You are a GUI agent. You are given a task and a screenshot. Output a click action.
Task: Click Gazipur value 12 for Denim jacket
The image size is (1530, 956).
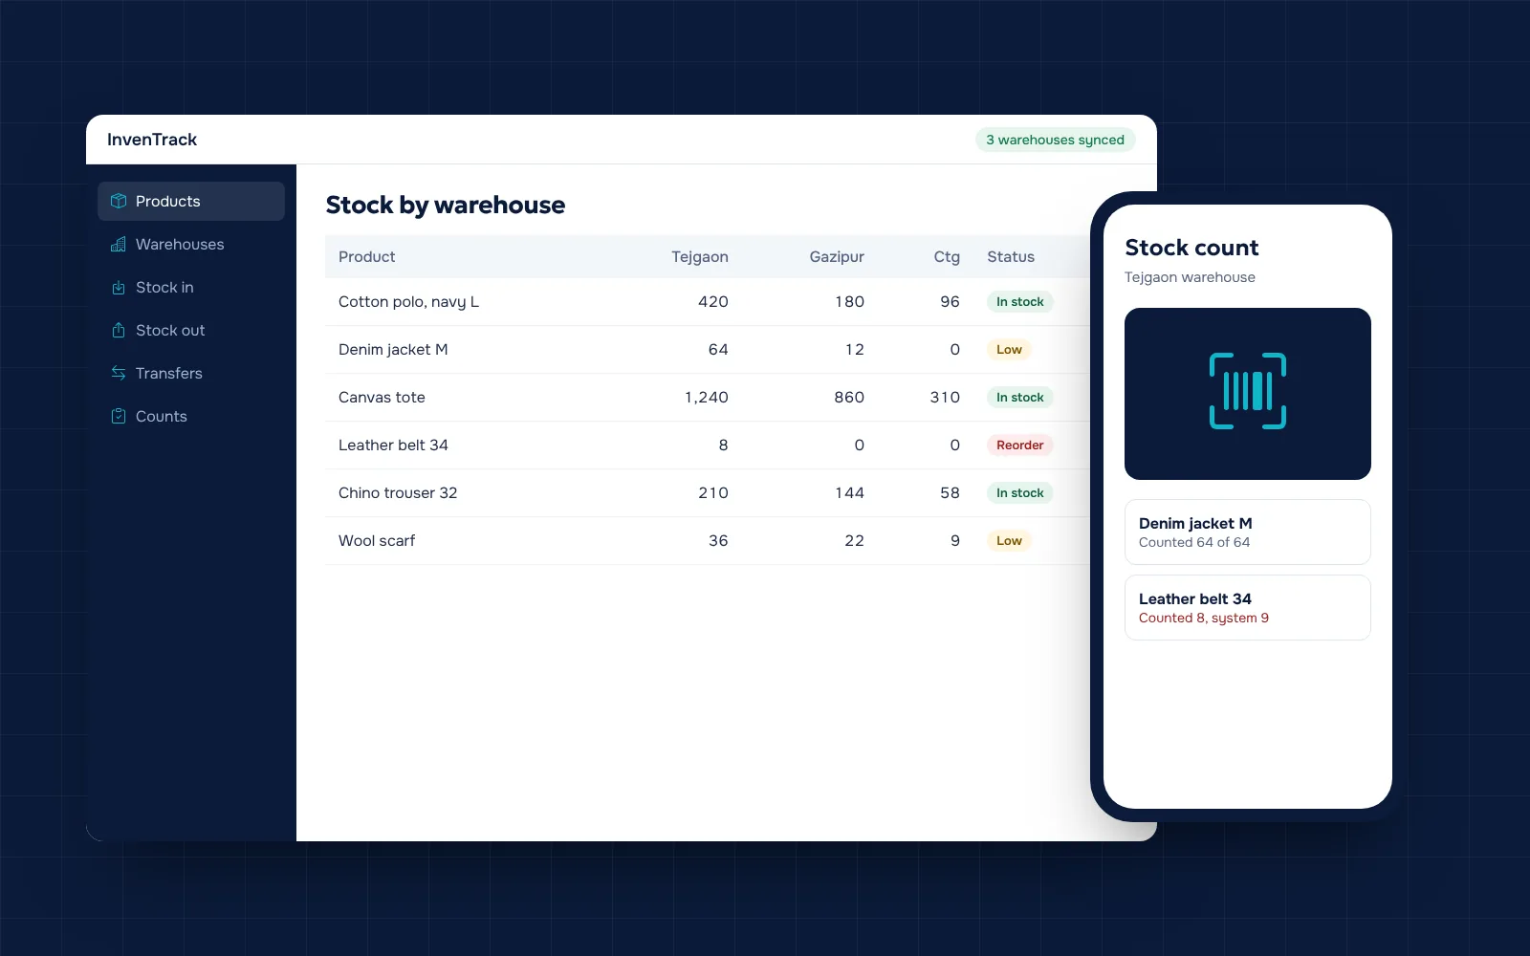[854, 349]
